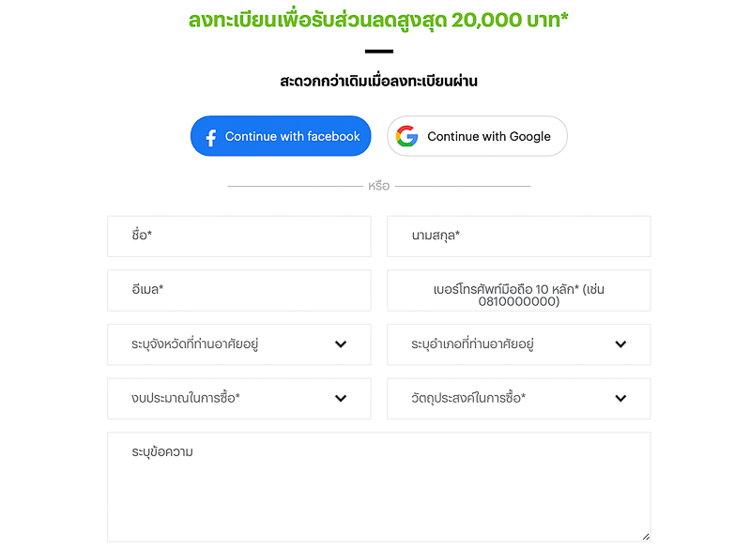Click the green registration discount heading
This screenshot has height=549, width=750.
[x=378, y=20]
